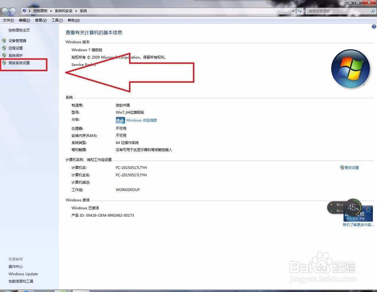The image size is (377, 292).
Task: Click the UAC shield icon beside 更改设置
Action: [x=342, y=168]
